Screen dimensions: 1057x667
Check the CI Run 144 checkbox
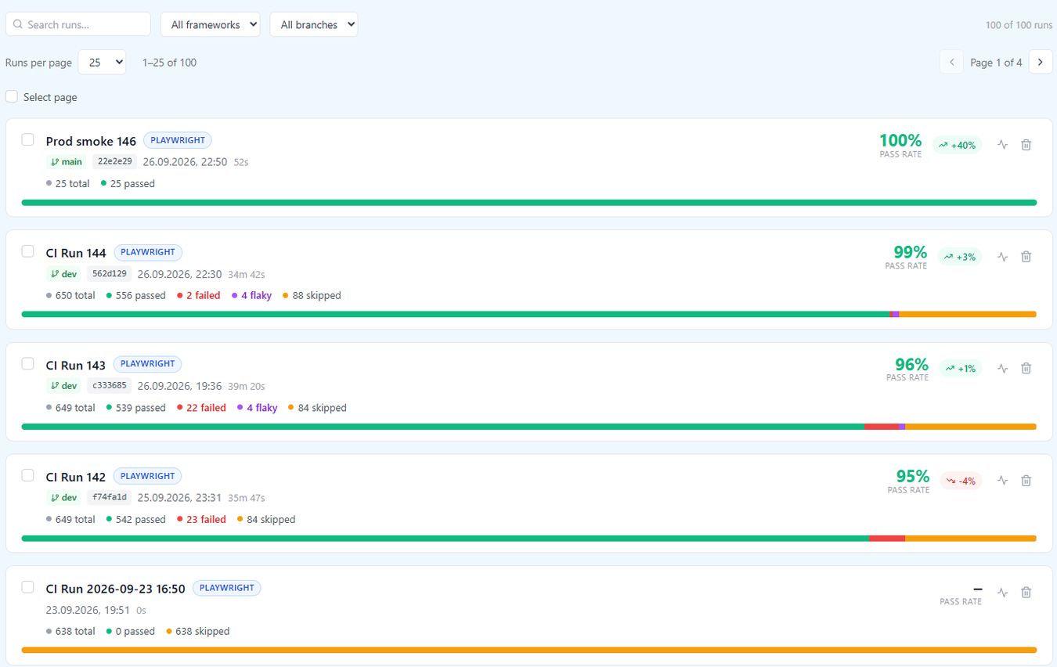coord(27,251)
